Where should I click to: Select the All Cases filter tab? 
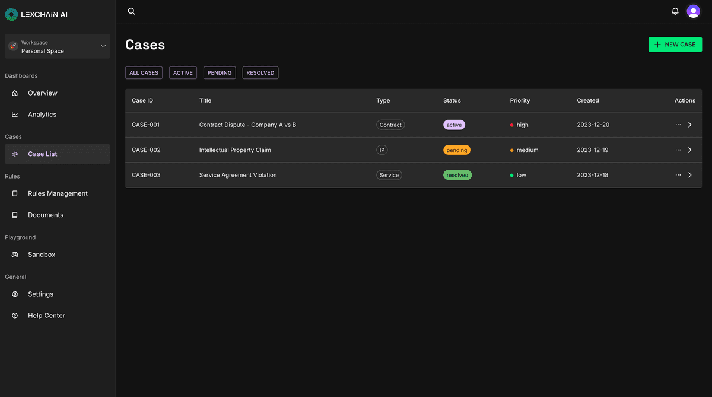click(144, 73)
